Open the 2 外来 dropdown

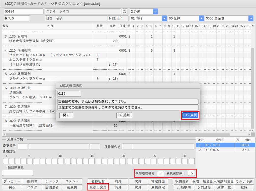(x=155, y=11)
